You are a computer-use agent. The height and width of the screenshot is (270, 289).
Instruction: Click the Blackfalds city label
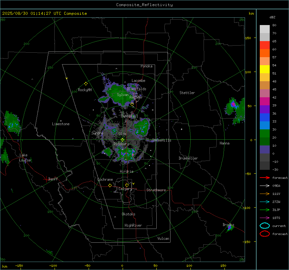point(136,89)
